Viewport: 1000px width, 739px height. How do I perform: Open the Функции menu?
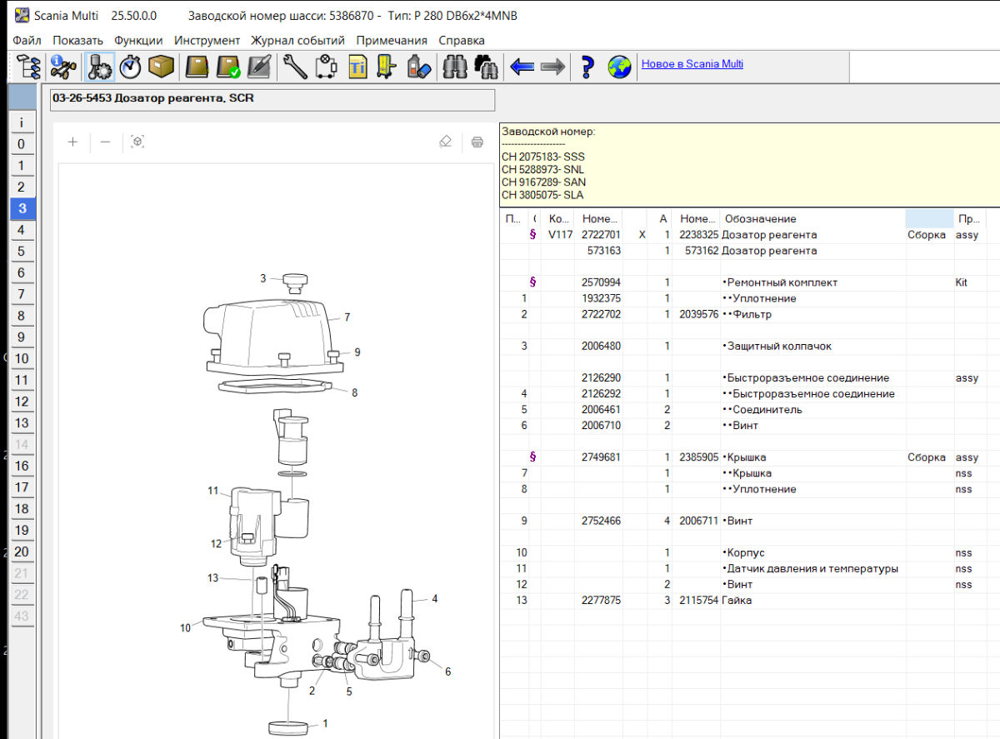[x=138, y=40]
